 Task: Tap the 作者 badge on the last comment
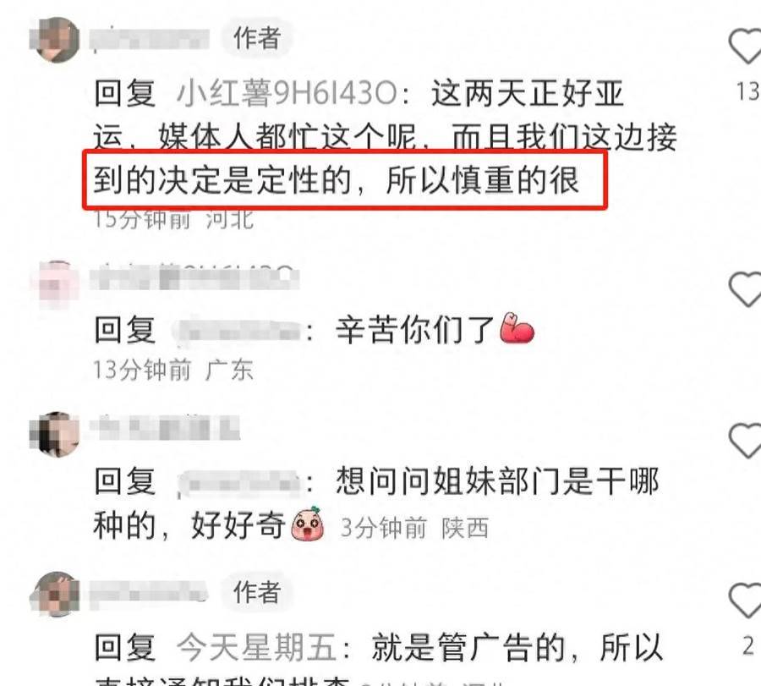257,592
